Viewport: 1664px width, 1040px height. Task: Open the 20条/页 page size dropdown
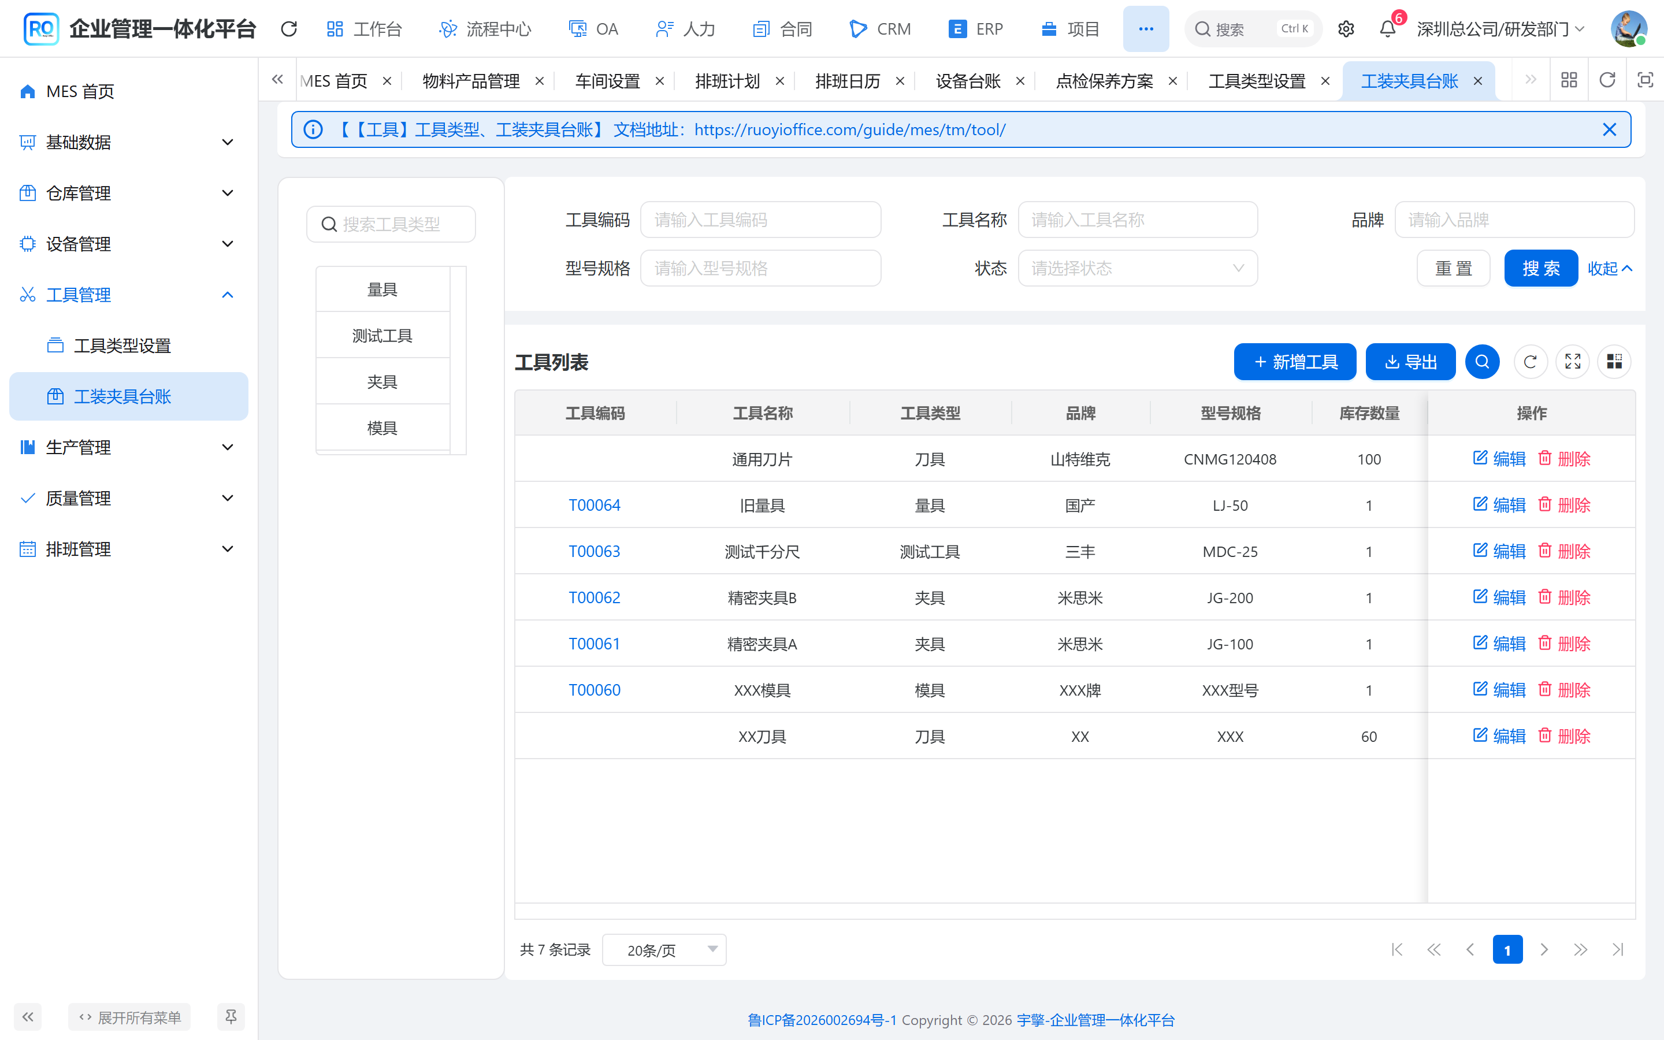[x=663, y=950]
